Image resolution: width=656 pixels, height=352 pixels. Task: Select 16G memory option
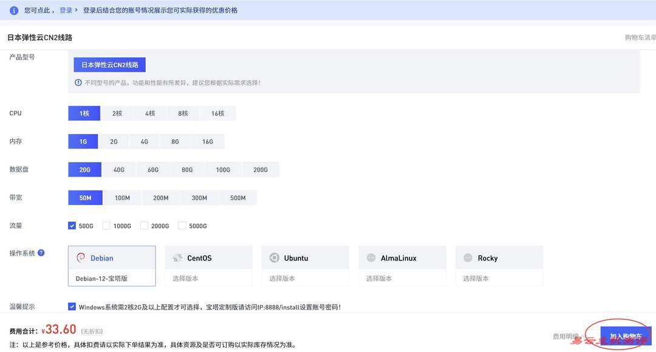[208, 141]
